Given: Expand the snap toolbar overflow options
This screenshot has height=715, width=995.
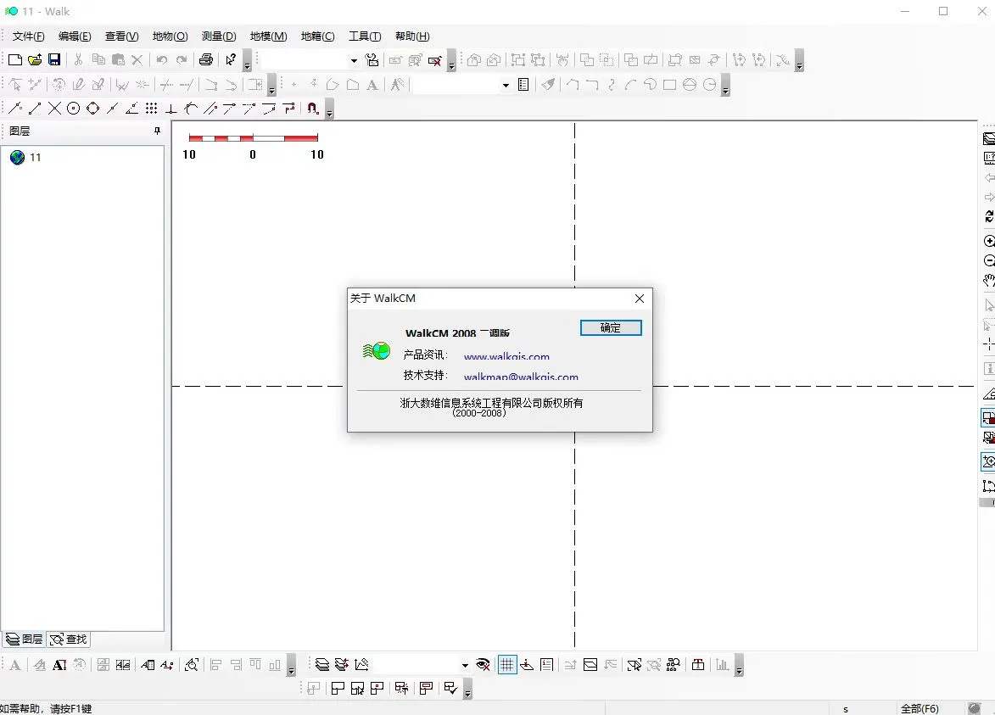Looking at the screenshot, I should click(329, 109).
